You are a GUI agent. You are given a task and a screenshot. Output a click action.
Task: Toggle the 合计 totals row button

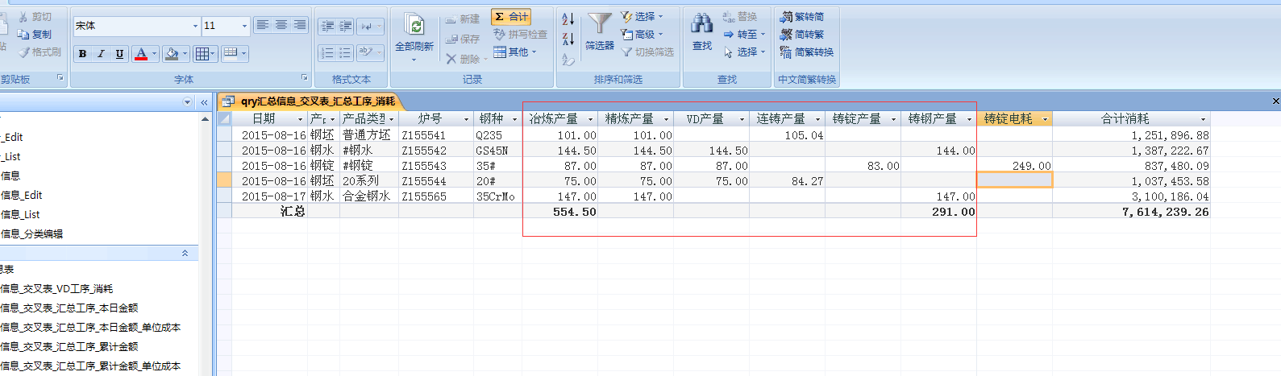click(x=511, y=17)
